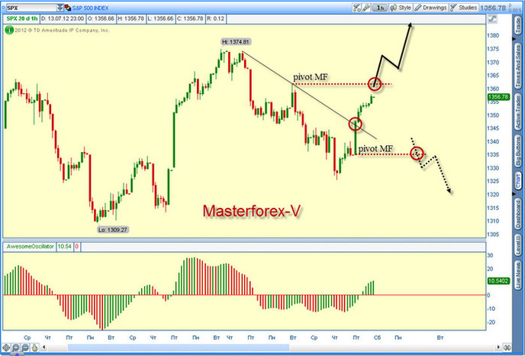
Task: Open the Studies menu
Action: [x=464, y=8]
